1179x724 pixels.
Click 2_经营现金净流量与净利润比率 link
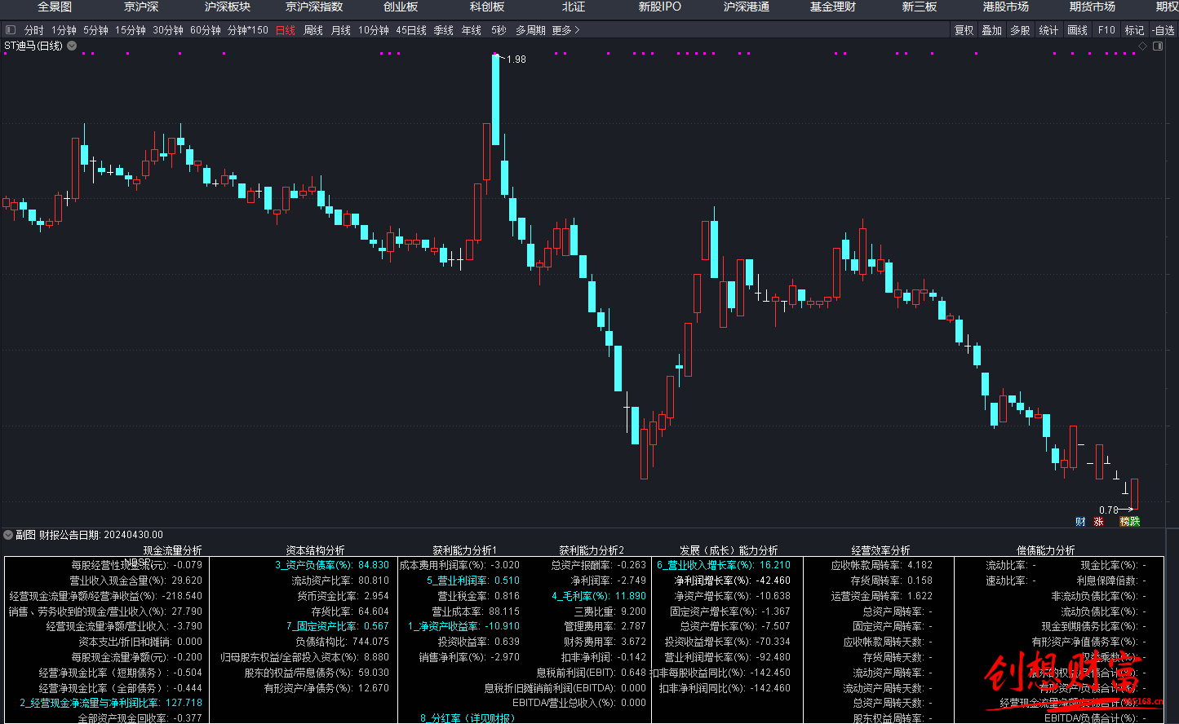[x=89, y=703]
